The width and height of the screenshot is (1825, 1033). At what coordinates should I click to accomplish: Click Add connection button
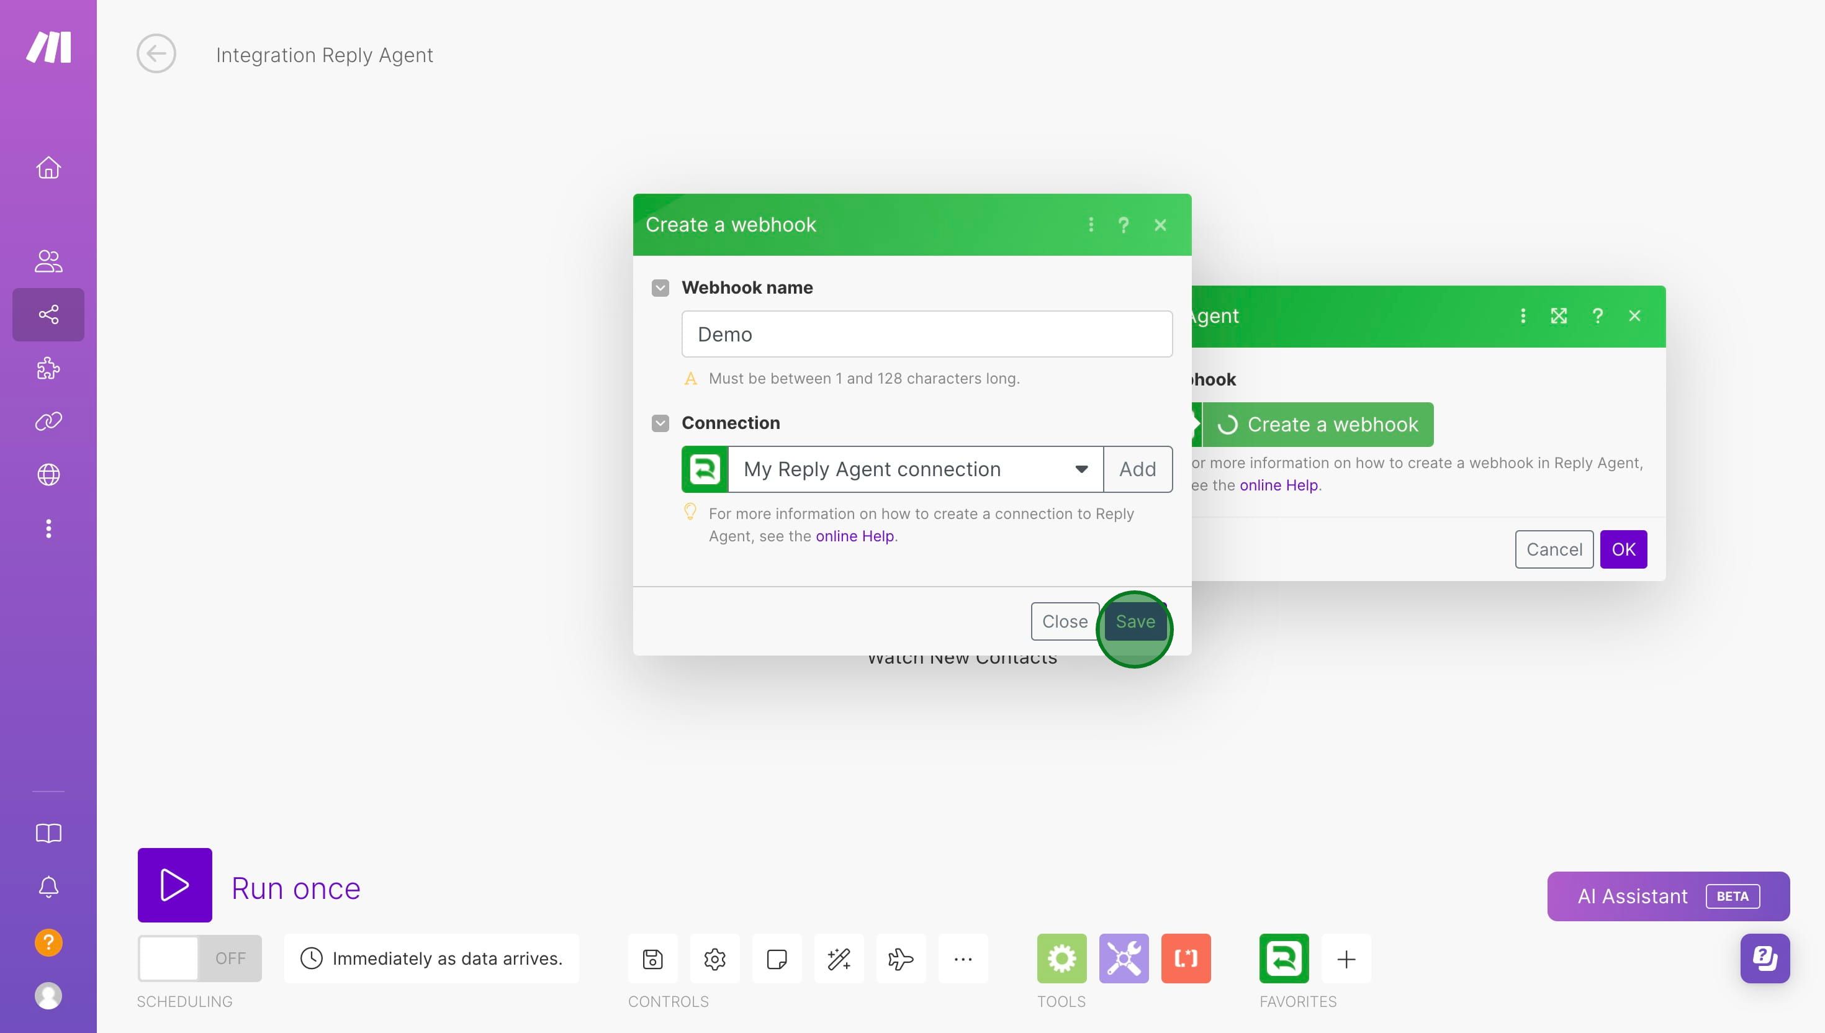click(x=1138, y=469)
